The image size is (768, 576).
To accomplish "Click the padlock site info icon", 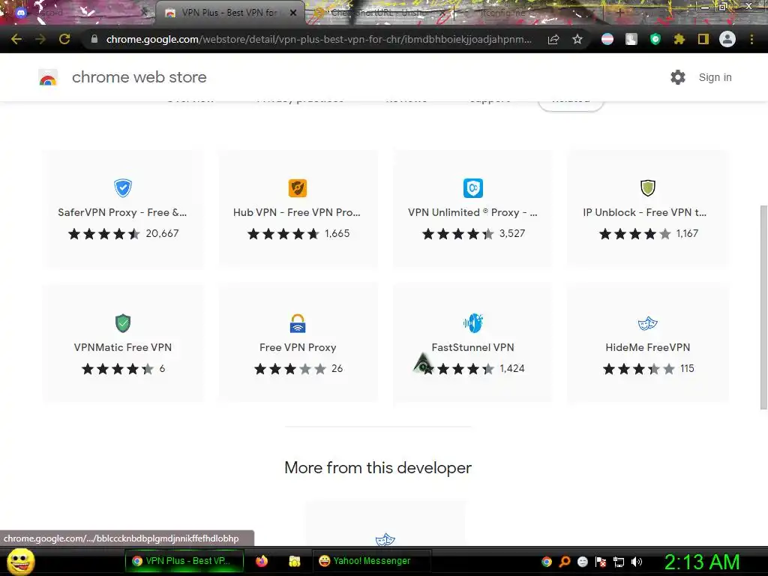I will [94, 39].
